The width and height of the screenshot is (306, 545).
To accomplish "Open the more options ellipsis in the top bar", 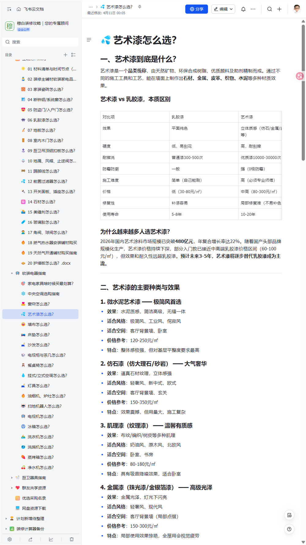I will click(253, 9).
